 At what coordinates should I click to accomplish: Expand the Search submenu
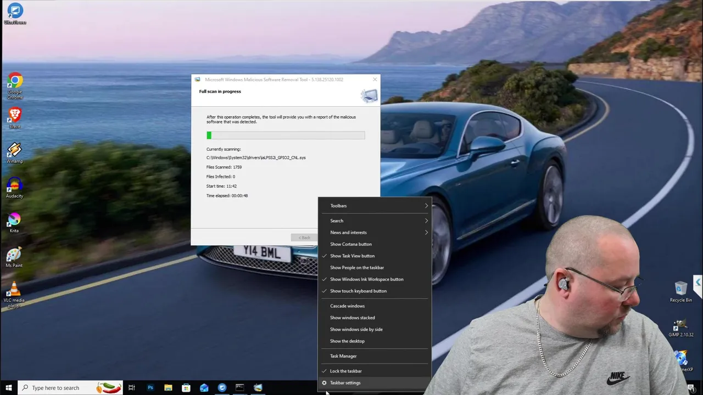point(375,221)
